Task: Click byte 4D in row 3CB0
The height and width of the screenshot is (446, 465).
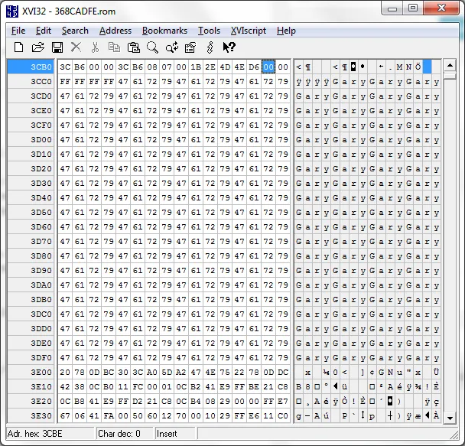Action: pos(225,67)
